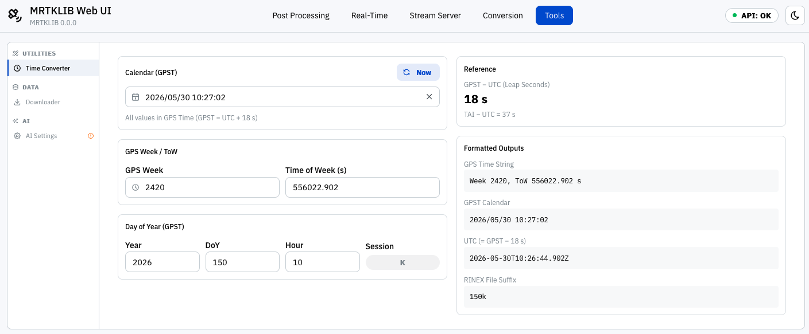Click the Session indicator showing K
The height and width of the screenshot is (334, 809).
[402, 262]
